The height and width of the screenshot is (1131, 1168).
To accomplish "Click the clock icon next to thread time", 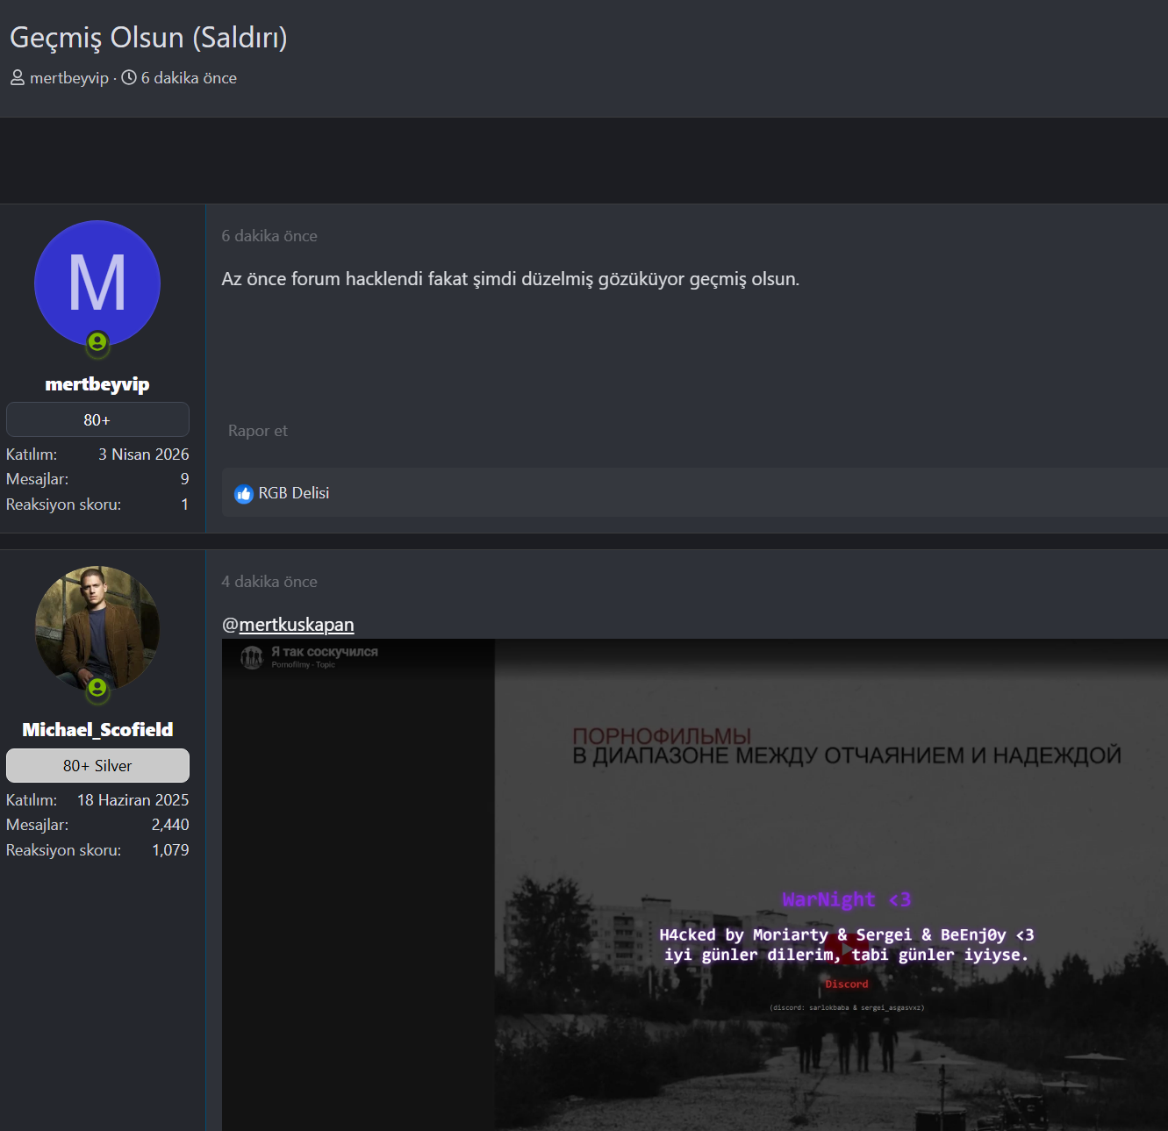I will 129,77.
